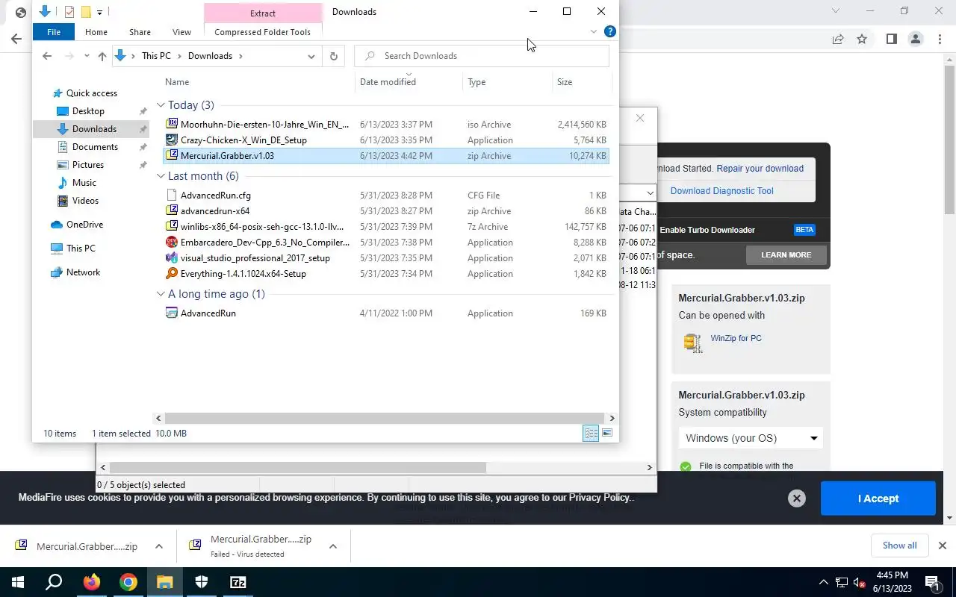The height and width of the screenshot is (597, 956).
Task: Open the File menu tab
Action: (x=54, y=32)
